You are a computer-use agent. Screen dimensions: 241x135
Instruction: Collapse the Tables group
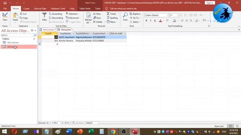[34, 39]
